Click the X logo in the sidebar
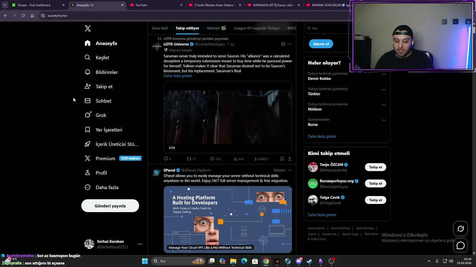This screenshot has height=267, width=476. (x=87, y=29)
